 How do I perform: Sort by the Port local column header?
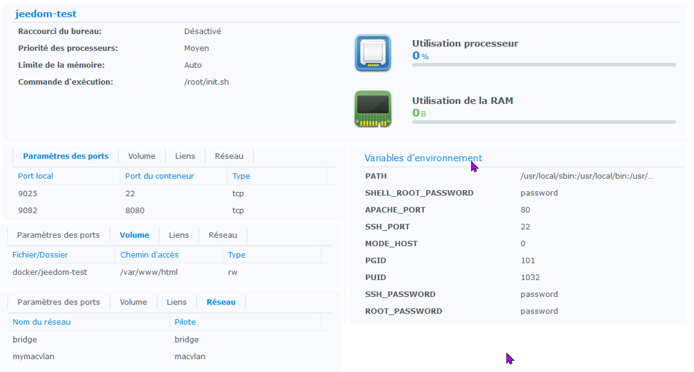click(x=36, y=176)
